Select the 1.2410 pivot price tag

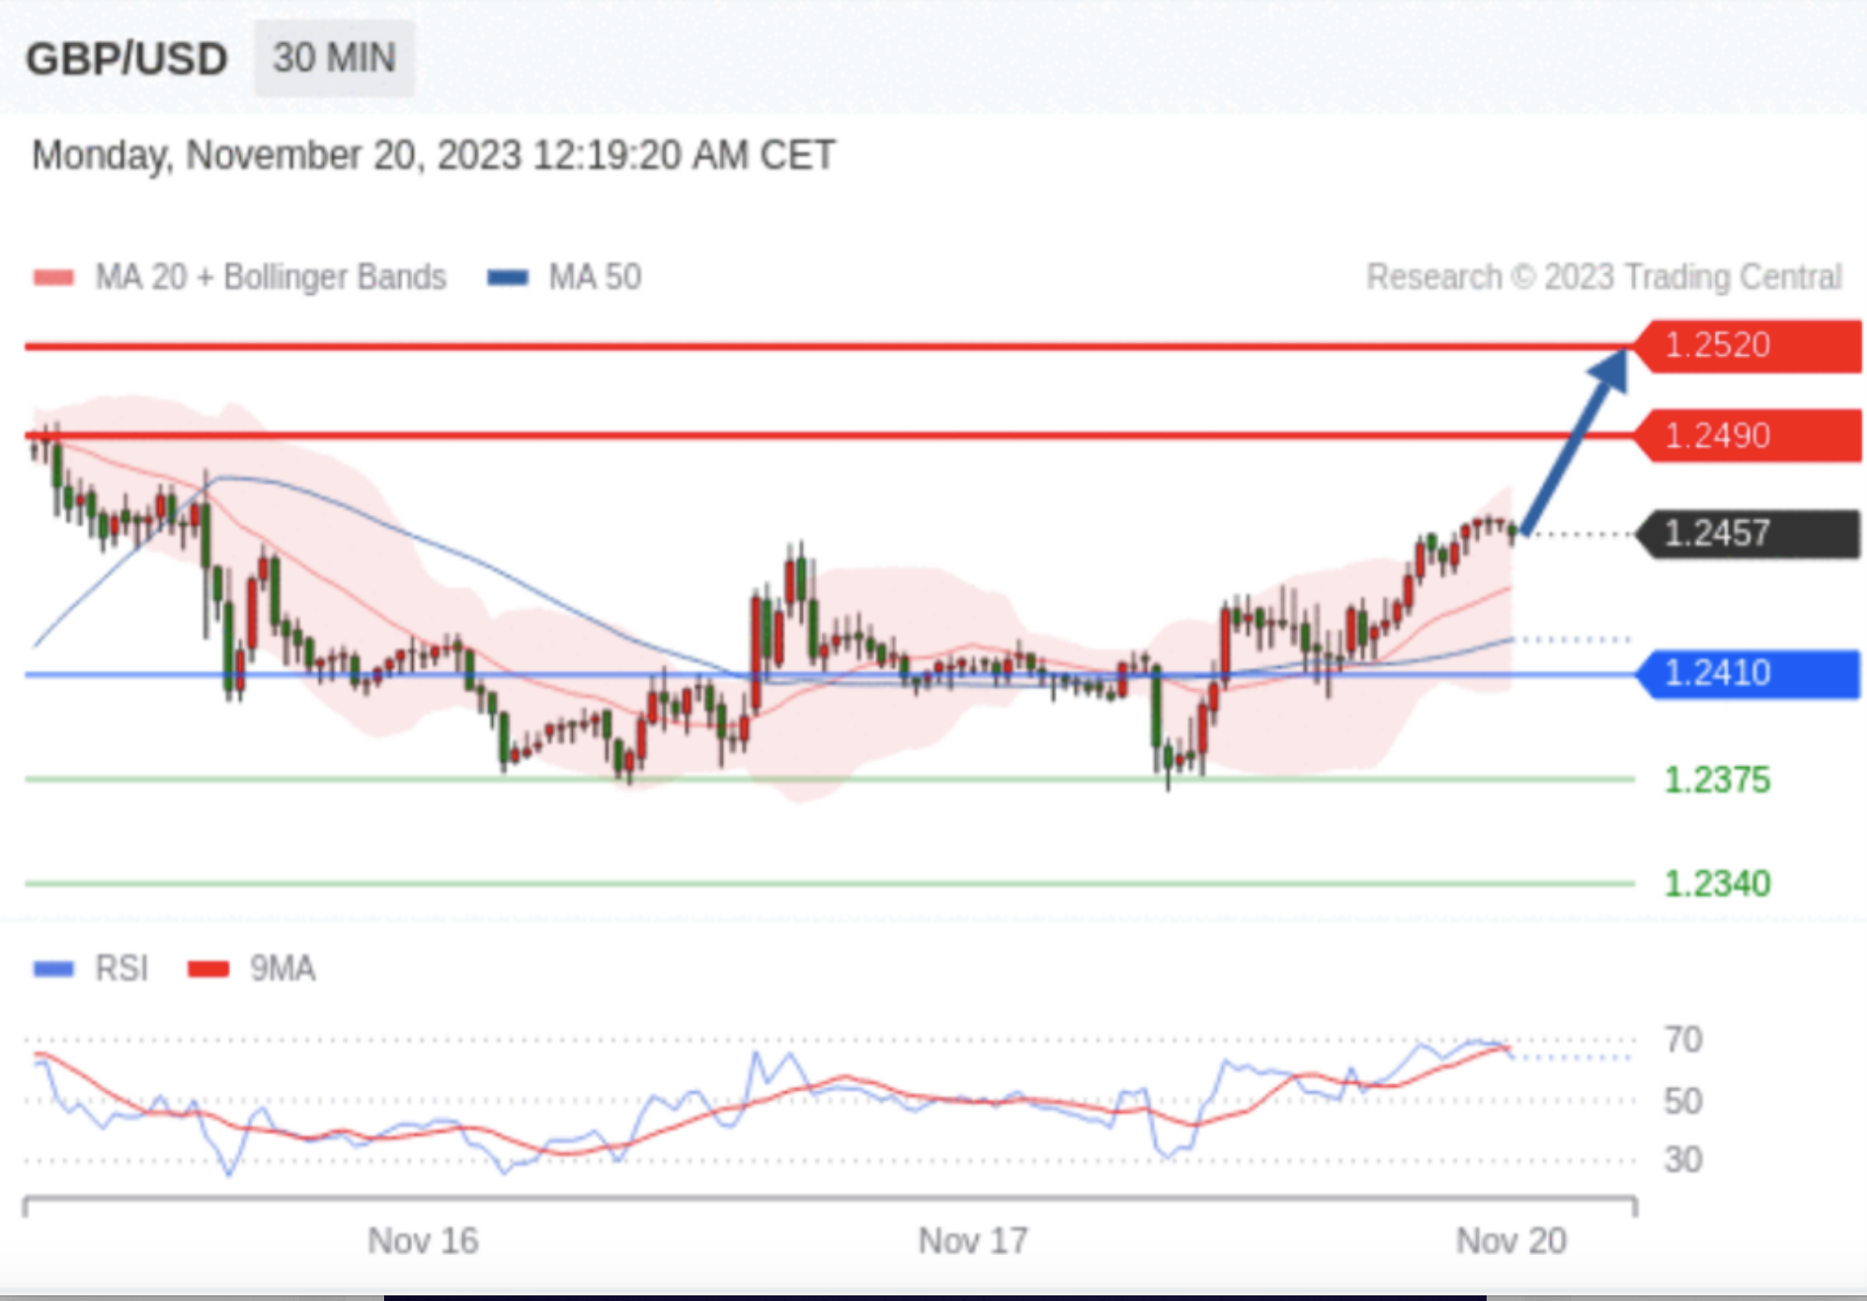pyautogui.click(x=1748, y=673)
